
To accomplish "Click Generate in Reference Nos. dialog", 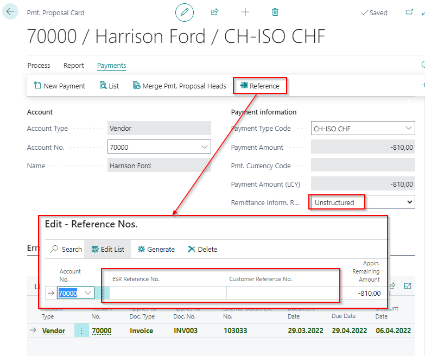I will pos(156,249).
